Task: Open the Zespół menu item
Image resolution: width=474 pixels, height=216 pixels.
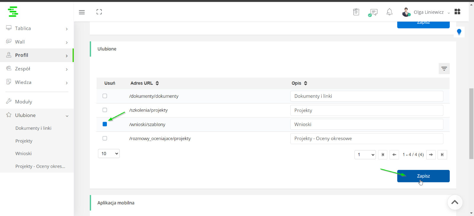Action: click(37, 69)
